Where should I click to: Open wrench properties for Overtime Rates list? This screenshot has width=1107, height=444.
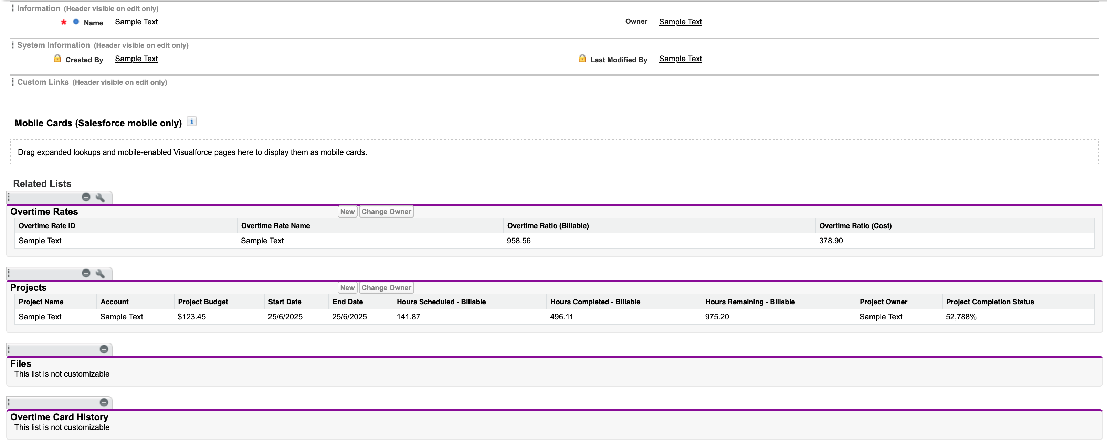[x=100, y=198]
